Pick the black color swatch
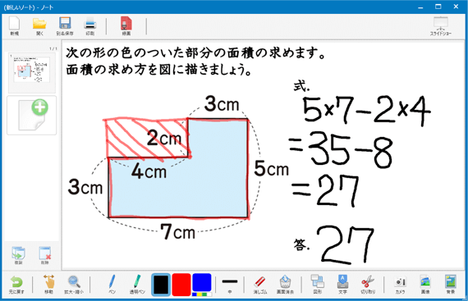This screenshot has width=468, height=301. coord(161,285)
